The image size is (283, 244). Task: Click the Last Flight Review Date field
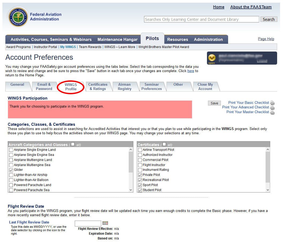88,223
